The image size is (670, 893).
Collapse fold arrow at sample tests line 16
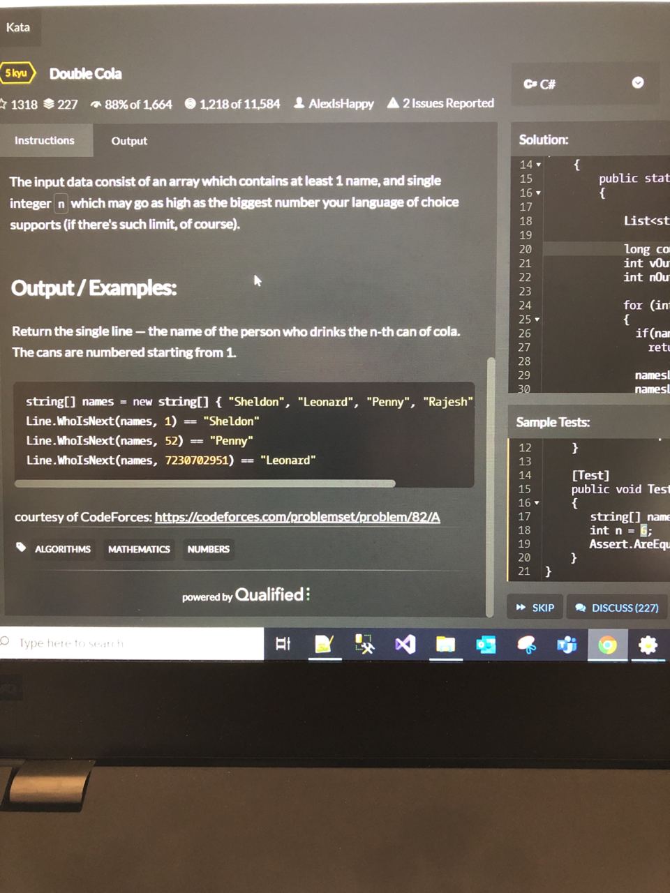pyautogui.click(x=537, y=503)
